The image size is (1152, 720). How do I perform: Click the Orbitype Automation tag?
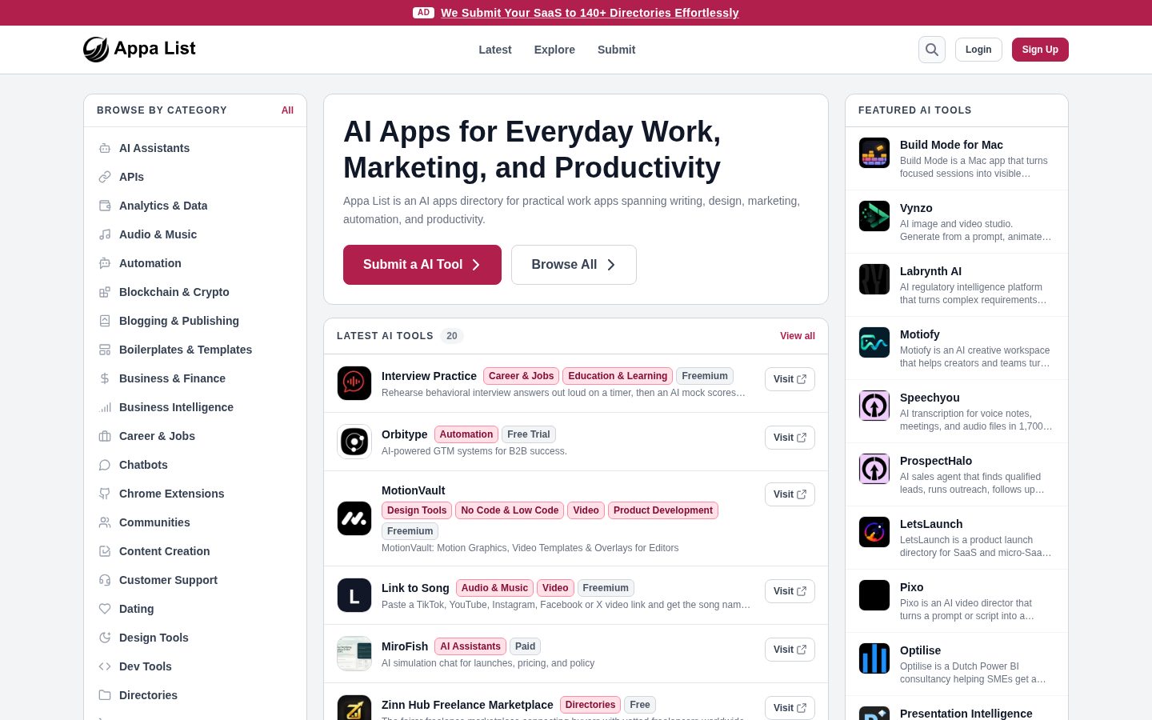click(x=466, y=434)
